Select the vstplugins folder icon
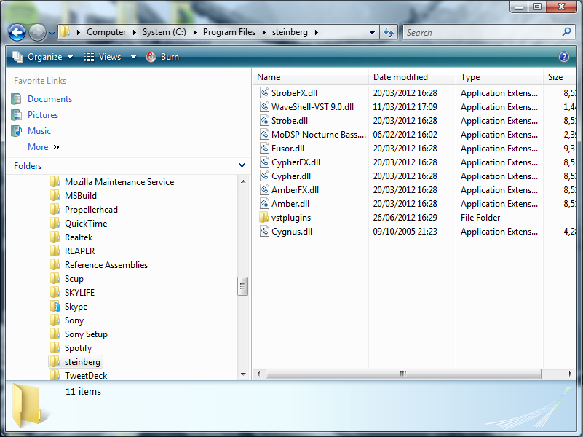The image size is (583, 437). [263, 218]
